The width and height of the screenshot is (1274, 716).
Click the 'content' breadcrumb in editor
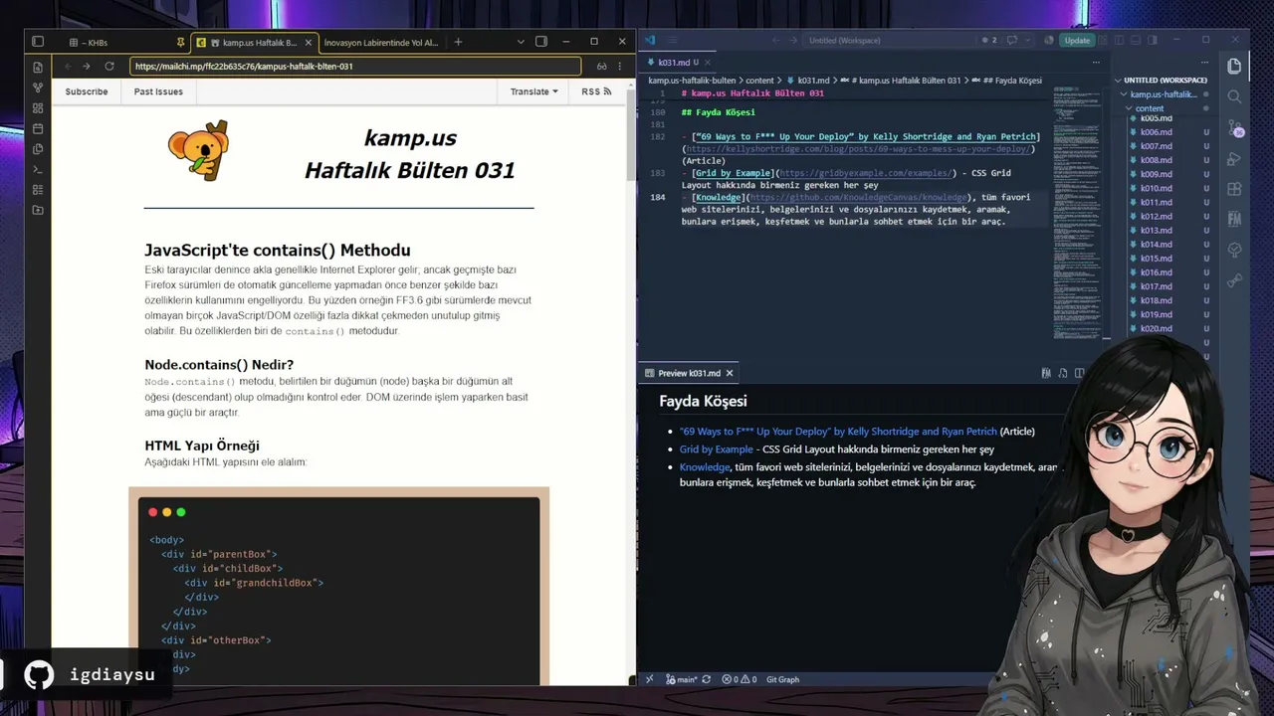click(759, 80)
